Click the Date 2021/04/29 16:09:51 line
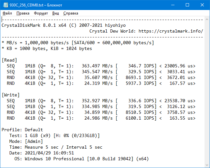210x168 pixels. (42, 153)
